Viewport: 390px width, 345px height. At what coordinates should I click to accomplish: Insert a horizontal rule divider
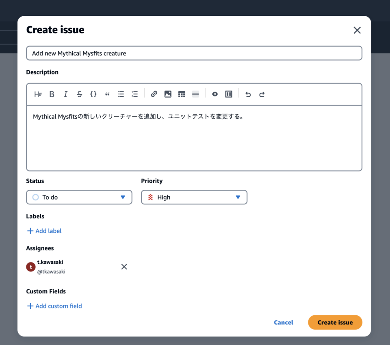click(195, 94)
